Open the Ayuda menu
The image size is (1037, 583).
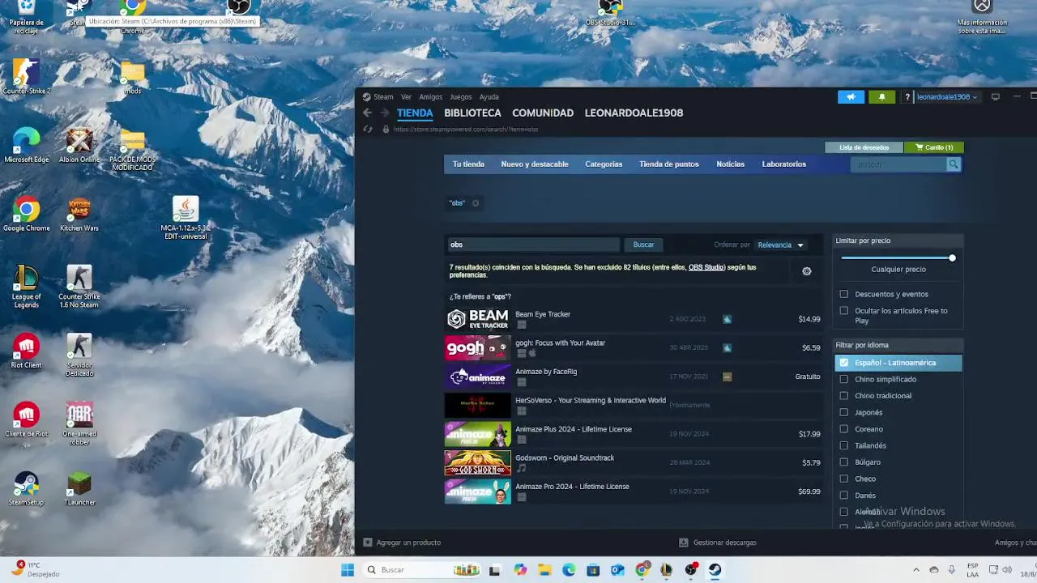(489, 97)
